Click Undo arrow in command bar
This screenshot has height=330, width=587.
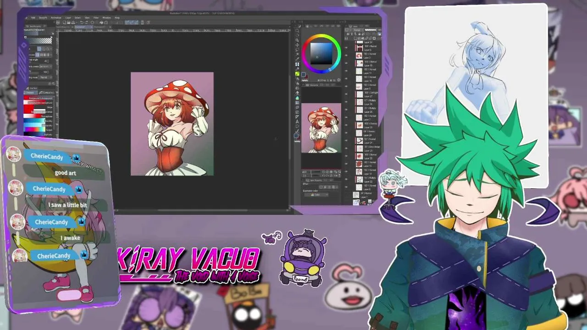[x=82, y=22]
